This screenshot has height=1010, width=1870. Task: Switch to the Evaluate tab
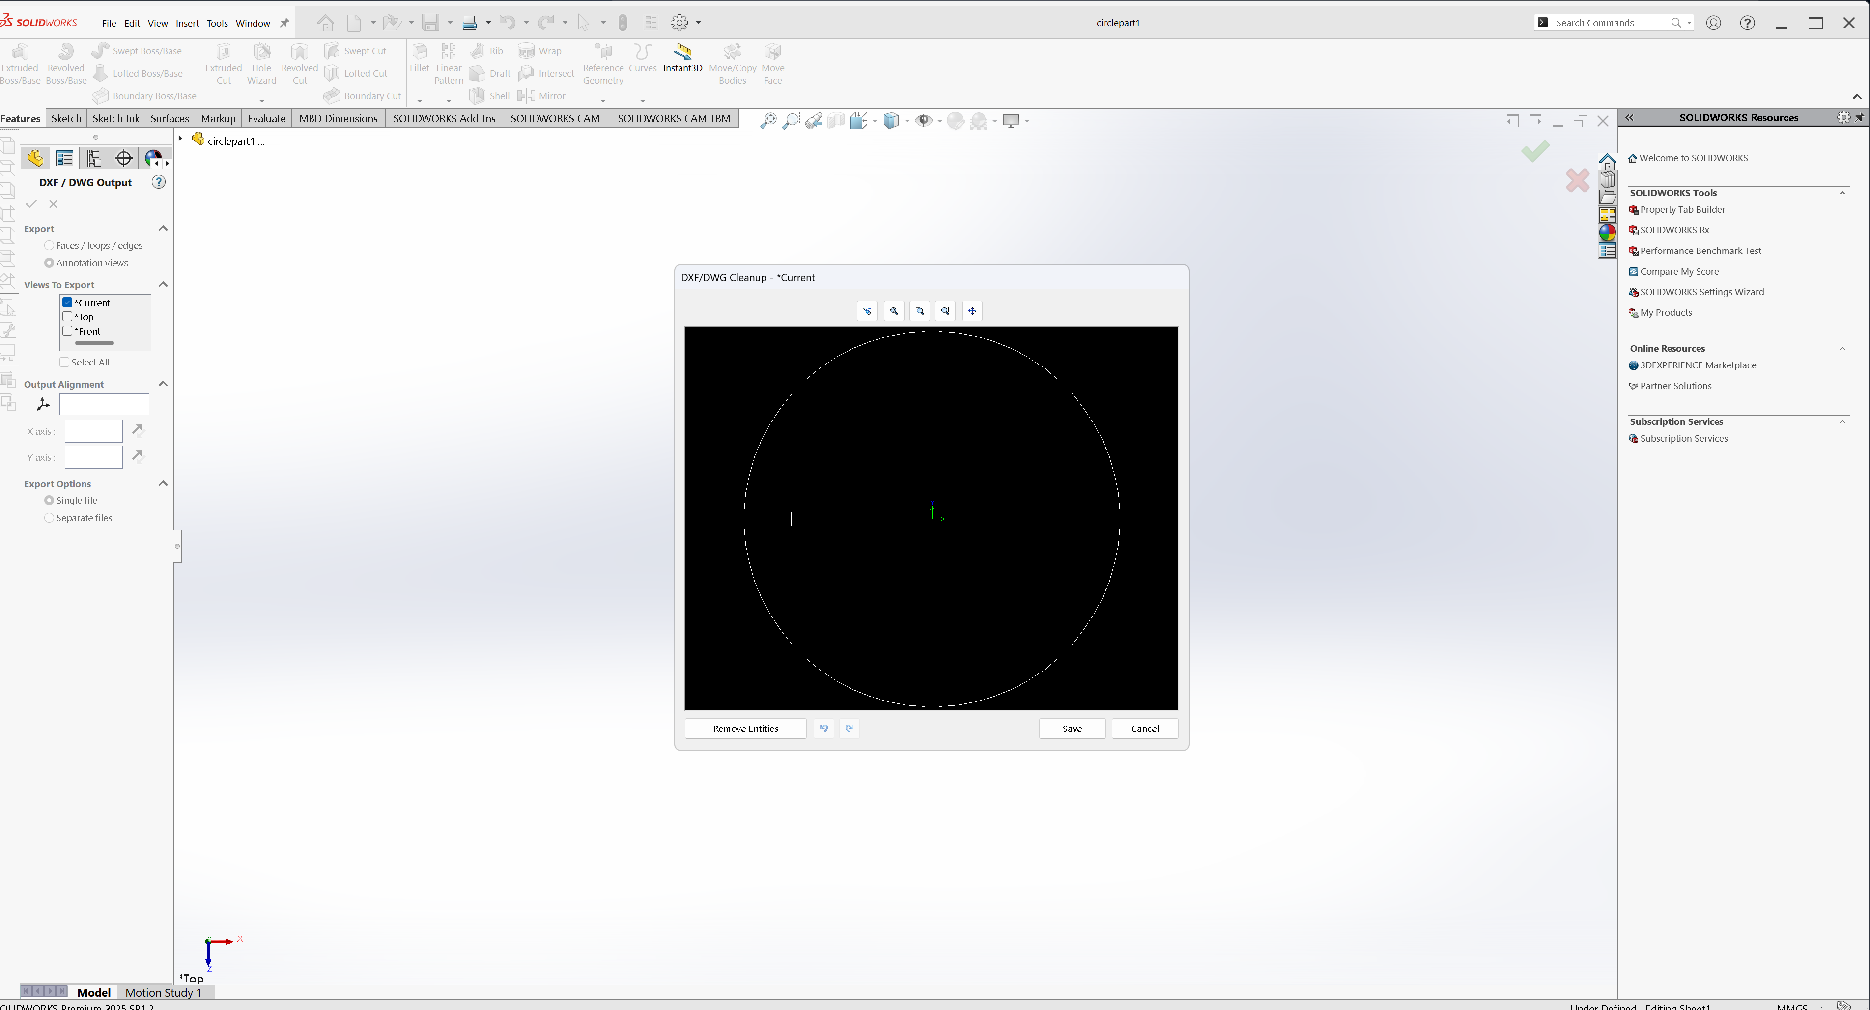(x=266, y=119)
